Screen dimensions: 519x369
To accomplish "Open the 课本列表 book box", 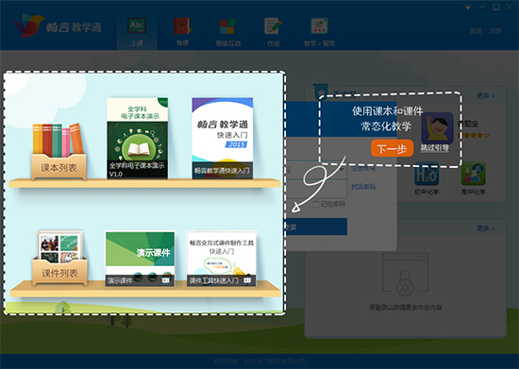I will (x=59, y=152).
